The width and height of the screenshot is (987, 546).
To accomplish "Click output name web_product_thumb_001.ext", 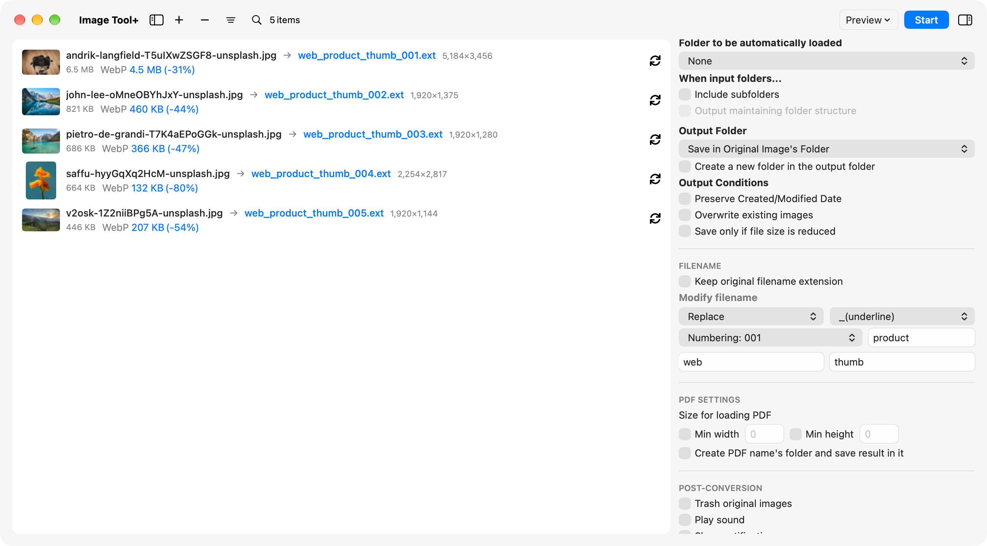I will pos(367,55).
